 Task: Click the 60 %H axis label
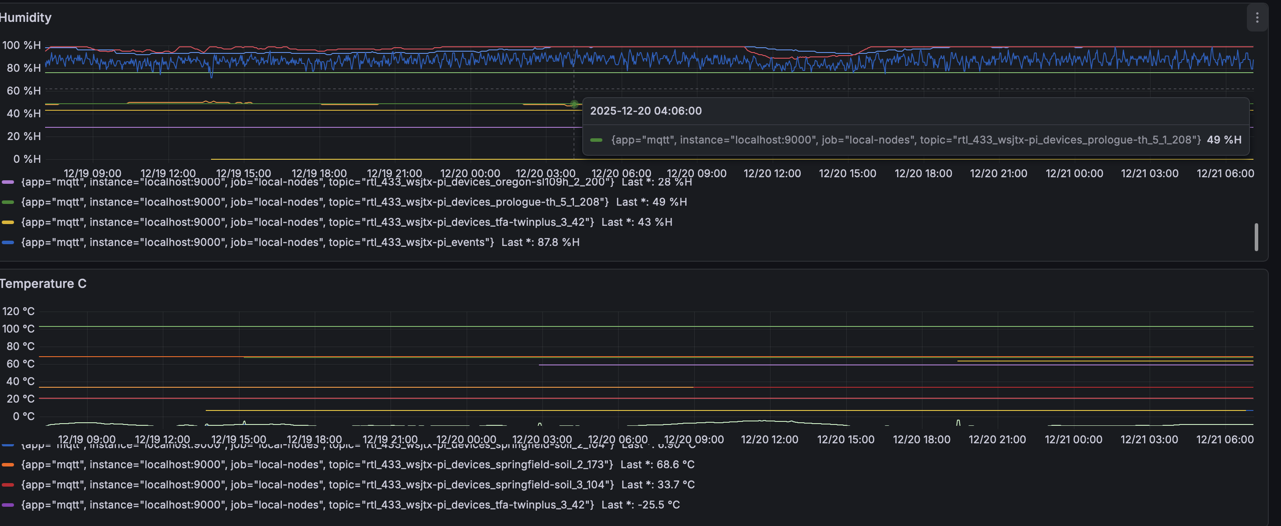24,91
